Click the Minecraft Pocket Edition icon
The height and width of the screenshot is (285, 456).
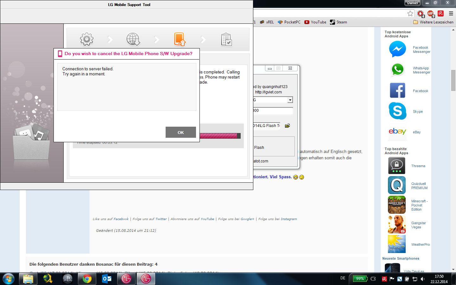tap(397, 205)
